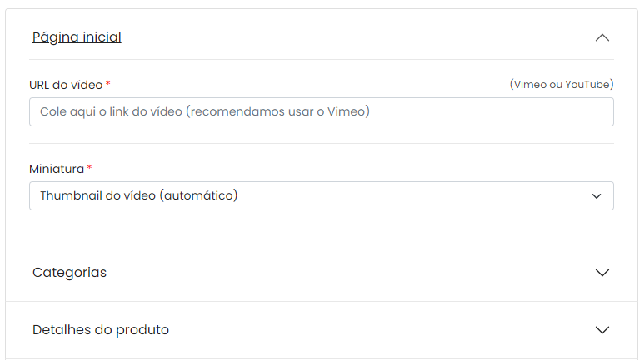Open Detalhes do produto by its title

[x=101, y=329]
